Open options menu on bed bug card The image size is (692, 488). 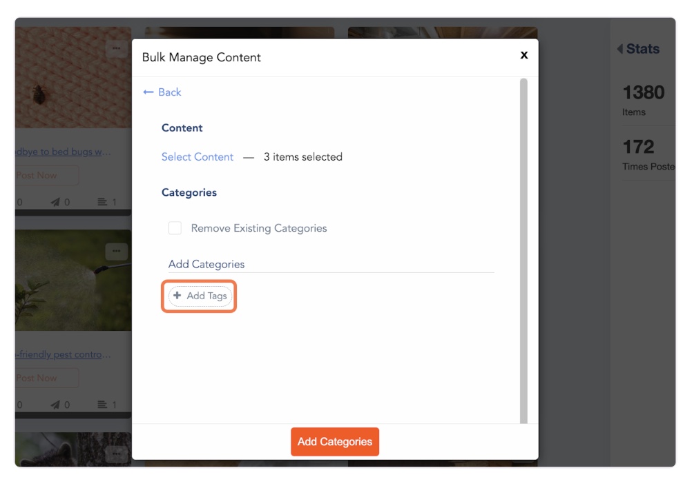[115, 48]
